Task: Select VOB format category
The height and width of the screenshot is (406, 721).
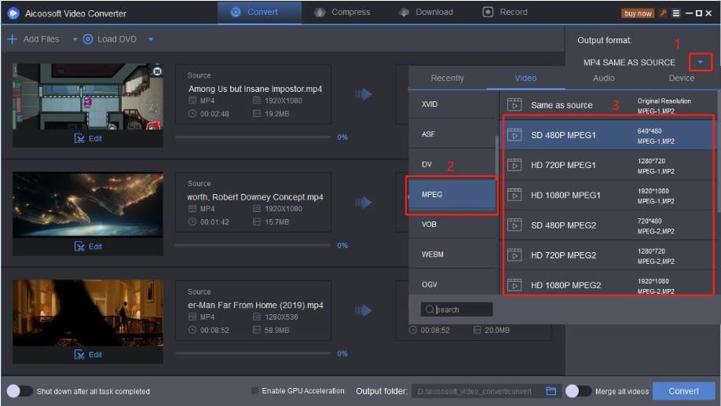Action: [452, 225]
